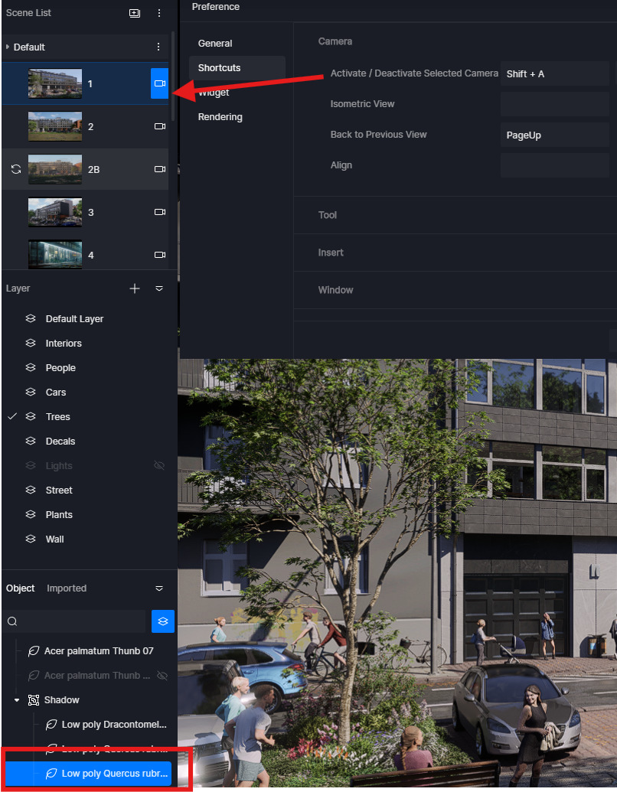Screen dimensions: 617x792
Task: Toggle the blue layer filter button
Action: [x=163, y=621]
